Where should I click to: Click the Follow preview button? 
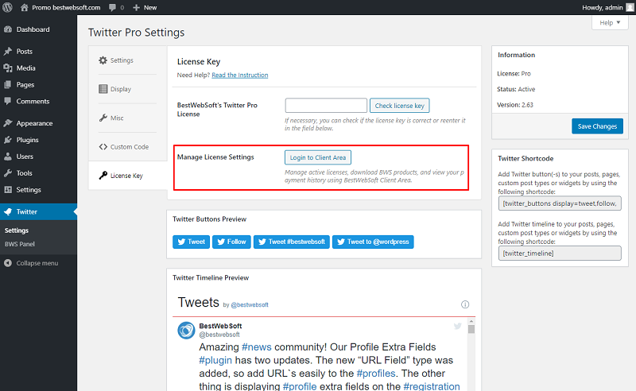point(231,242)
